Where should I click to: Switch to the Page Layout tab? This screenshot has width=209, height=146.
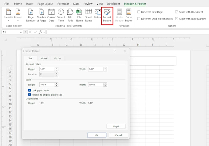[45, 4]
